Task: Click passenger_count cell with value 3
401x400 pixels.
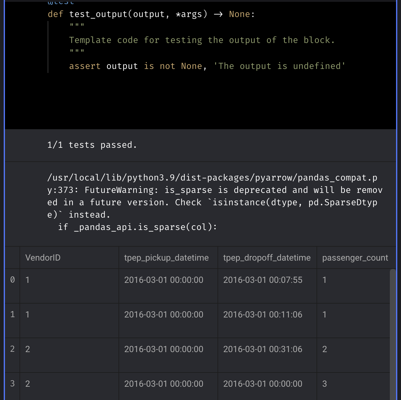Action: pyautogui.click(x=325, y=384)
